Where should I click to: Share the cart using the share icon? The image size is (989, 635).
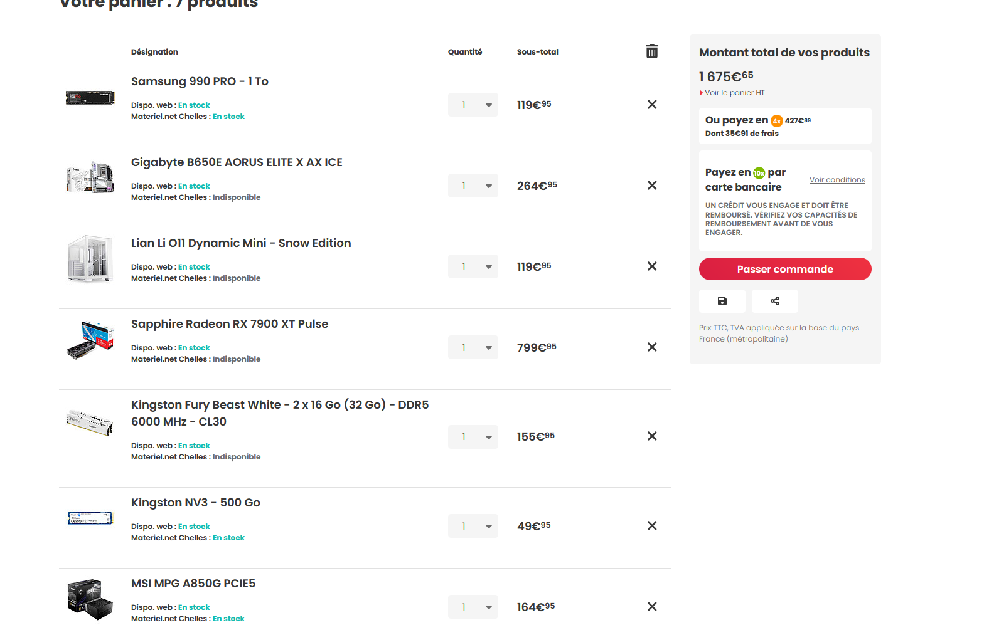click(x=775, y=301)
